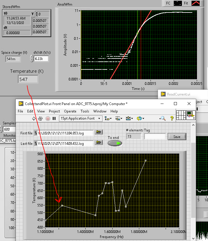
Task: Click the Run Continuously icon
Action: (x=41, y=118)
